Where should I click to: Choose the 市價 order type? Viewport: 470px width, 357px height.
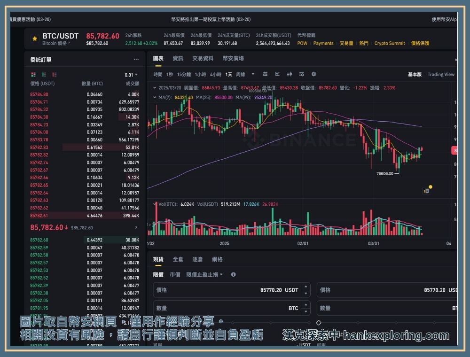click(x=175, y=275)
